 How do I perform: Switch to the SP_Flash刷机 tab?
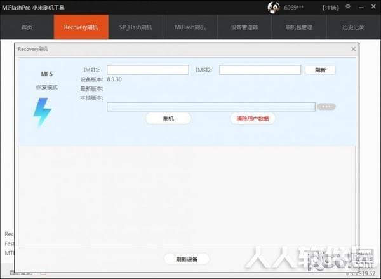[x=136, y=27]
